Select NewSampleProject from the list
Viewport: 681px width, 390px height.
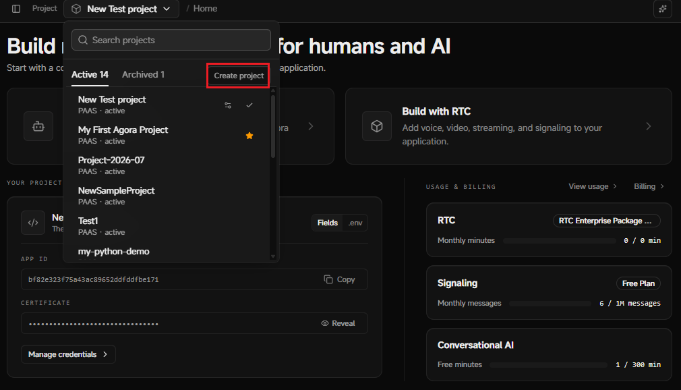(x=167, y=196)
